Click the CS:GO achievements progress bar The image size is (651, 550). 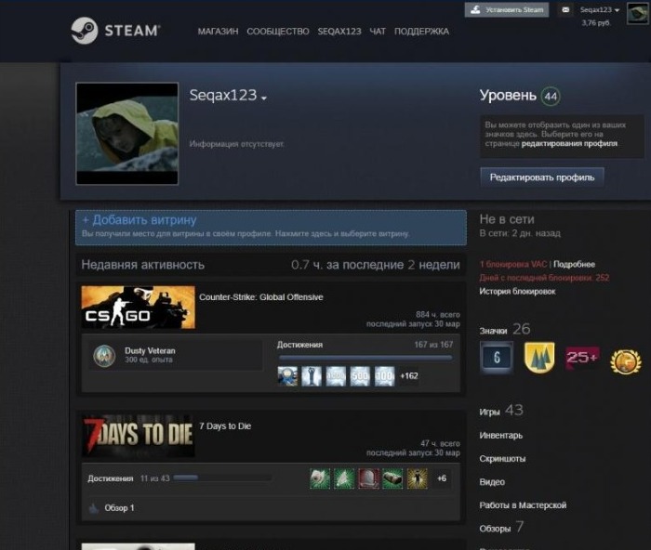[x=365, y=357]
